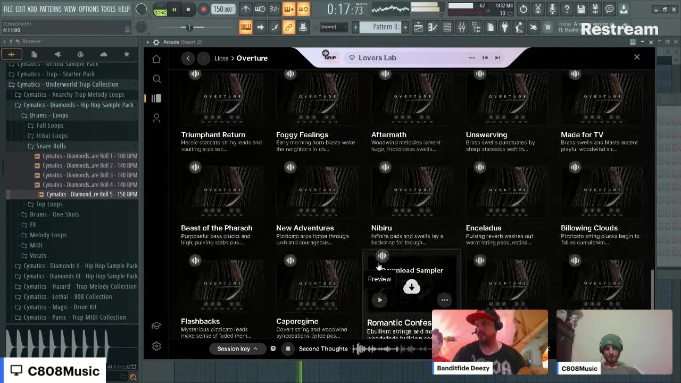Viewport: 681px width, 383px height.
Task: Open the plugin picker plug icon
Action: (x=504, y=27)
